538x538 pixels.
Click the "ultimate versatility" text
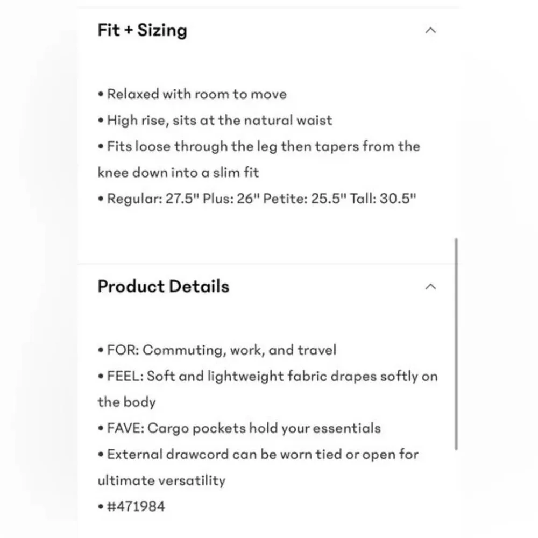pyautogui.click(x=161, y=480)
